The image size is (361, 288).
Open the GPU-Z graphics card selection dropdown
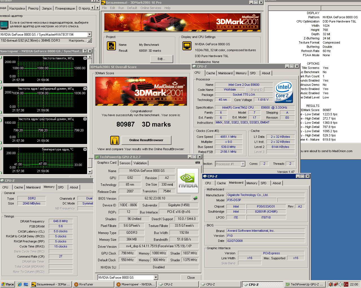(156, 277)
